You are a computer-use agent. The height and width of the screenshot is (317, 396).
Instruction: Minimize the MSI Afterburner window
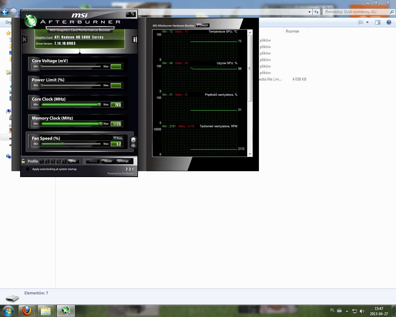coord(128,14)
